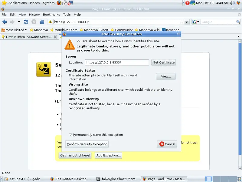Click the Back navigation arrow

tap(5, 22)
